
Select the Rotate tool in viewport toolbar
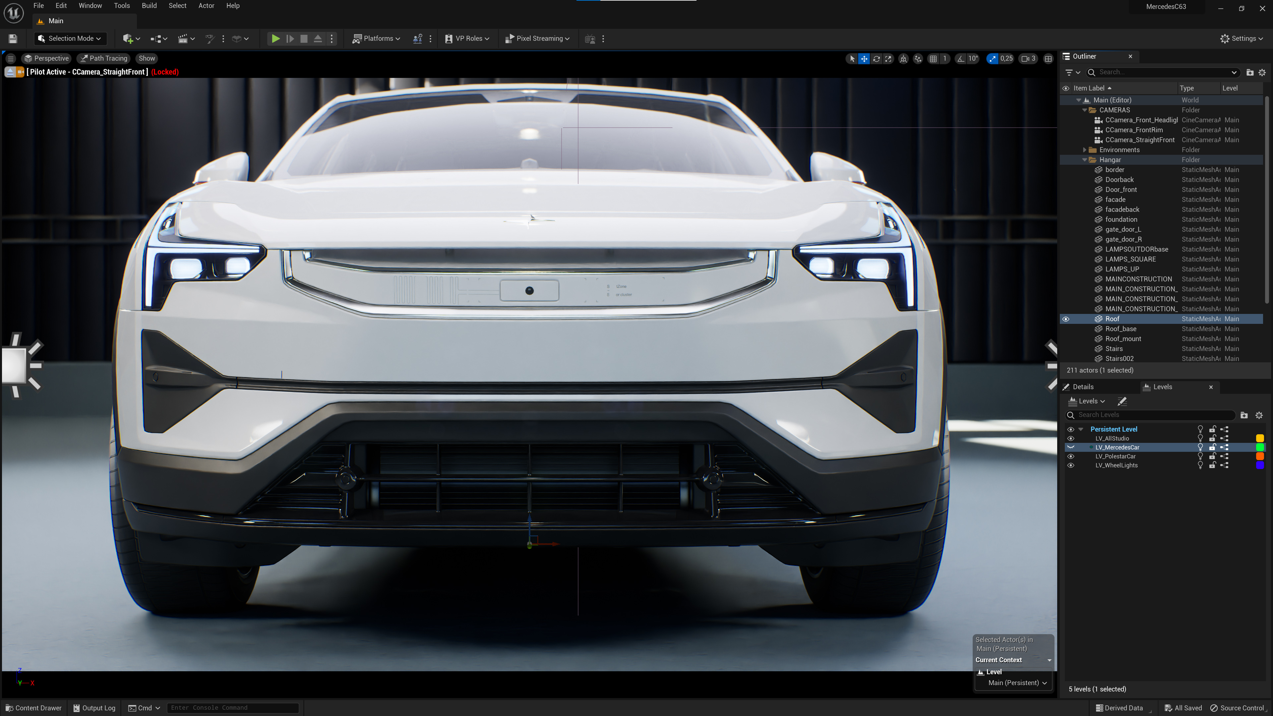point(876,58)
